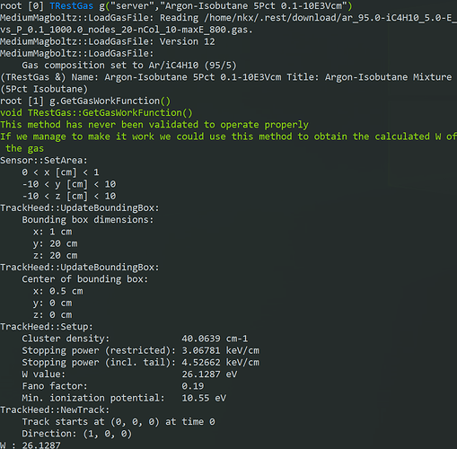Click the W value 26.1287 eV

tap(209, 374)
